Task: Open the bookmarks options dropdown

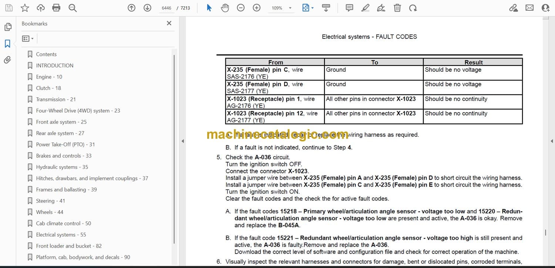Action: [x=28, y=38]
